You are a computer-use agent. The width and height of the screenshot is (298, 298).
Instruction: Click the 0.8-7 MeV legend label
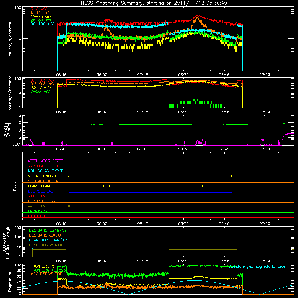tap(41, 88)
